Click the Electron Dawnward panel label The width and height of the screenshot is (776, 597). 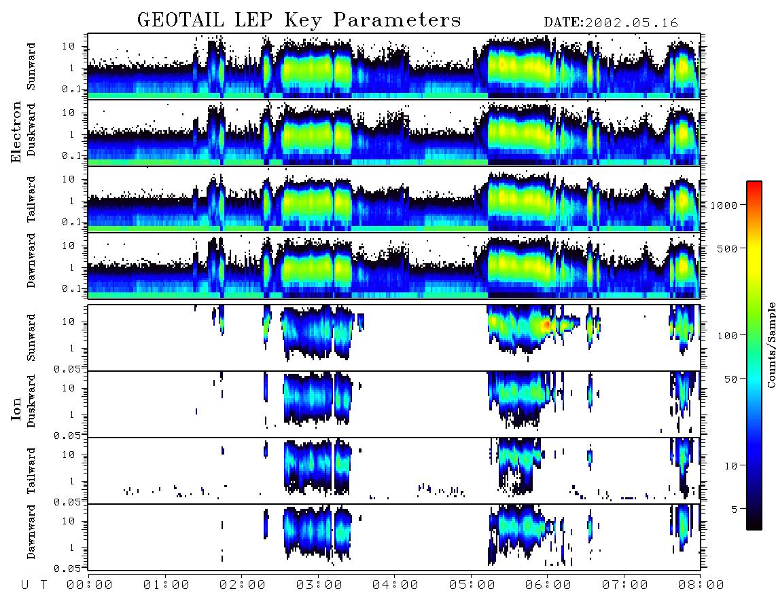(x=31, y=261)
